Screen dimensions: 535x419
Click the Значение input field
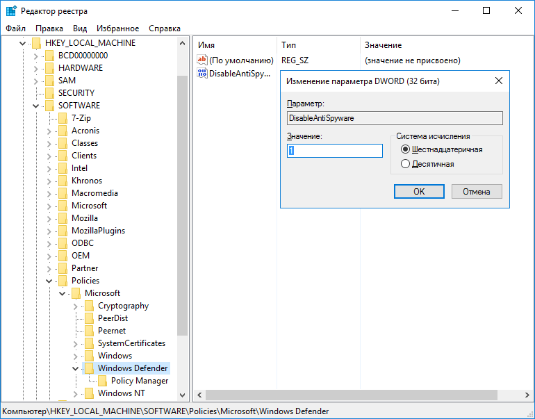(335, 151)
